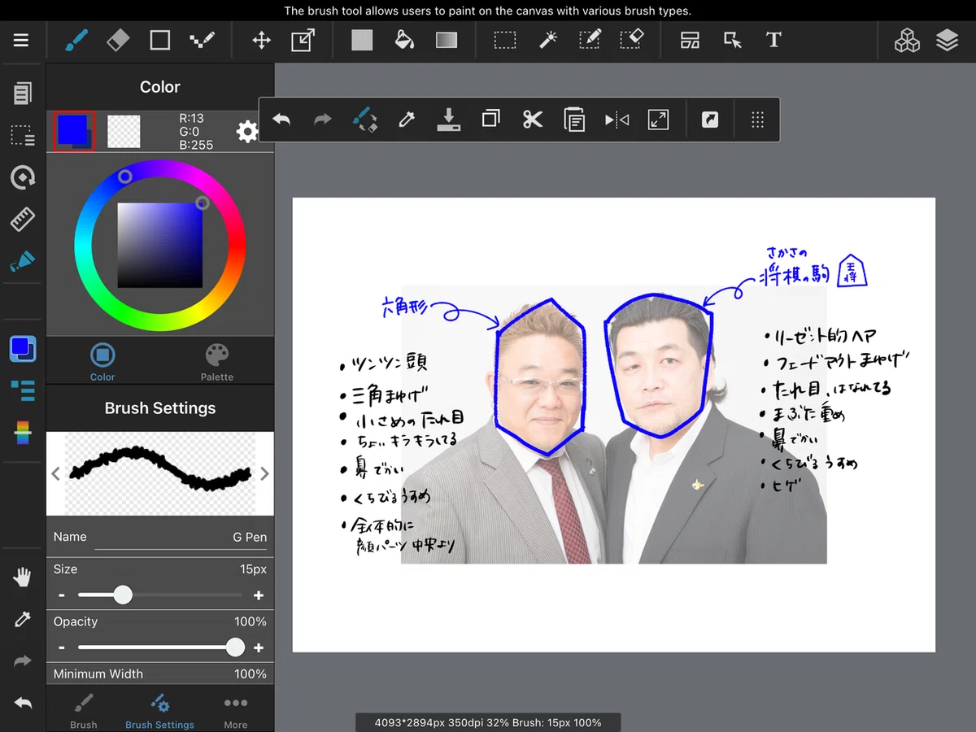
Task: Open the ruler guide sidebar icon
Action: click(23, 220)
